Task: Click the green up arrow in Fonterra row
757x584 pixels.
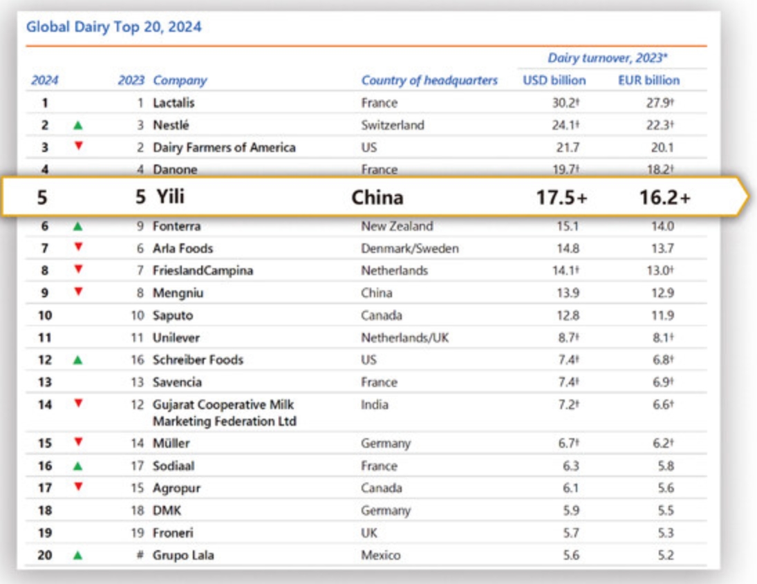Action: click(x=77, y=226)
